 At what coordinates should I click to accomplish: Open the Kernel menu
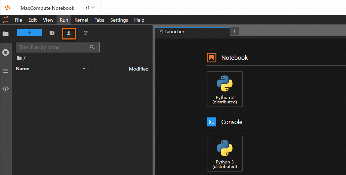click(81, 20)
